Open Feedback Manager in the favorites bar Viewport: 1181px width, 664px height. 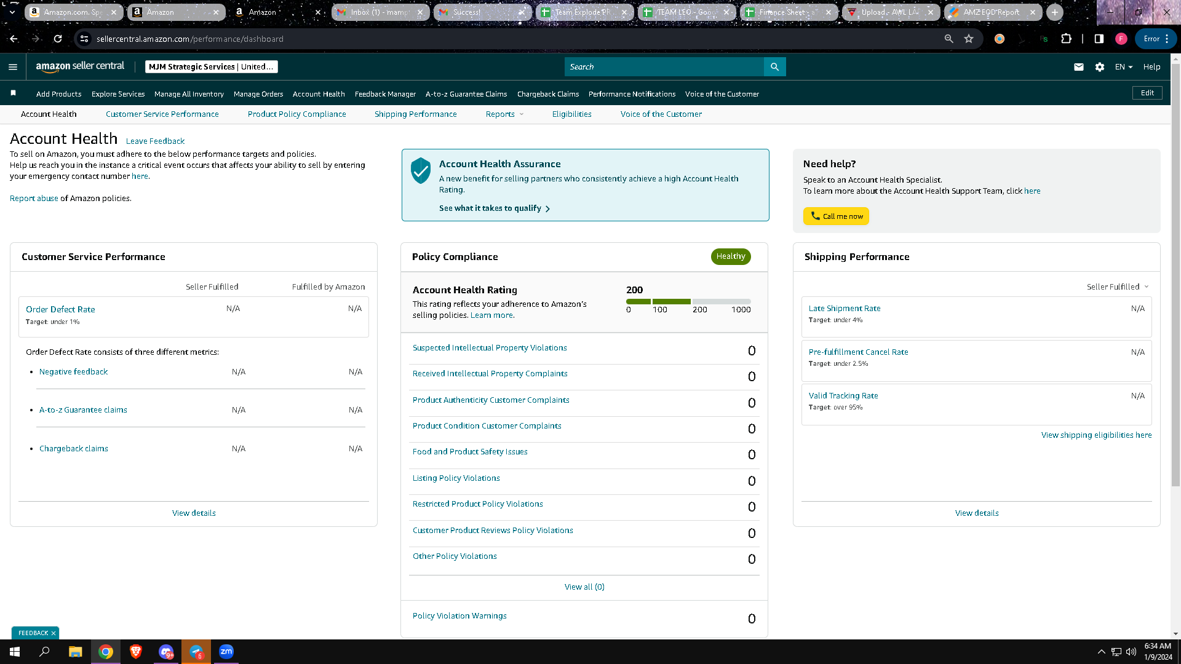coord(386,94)
